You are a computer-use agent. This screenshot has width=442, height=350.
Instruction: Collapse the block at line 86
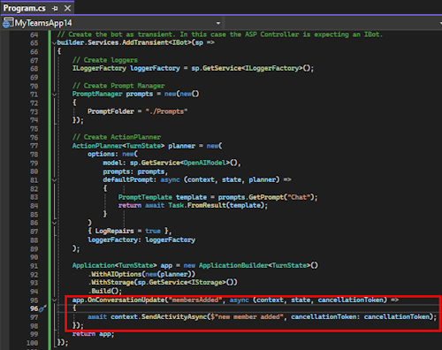click(x=55, y=223)
